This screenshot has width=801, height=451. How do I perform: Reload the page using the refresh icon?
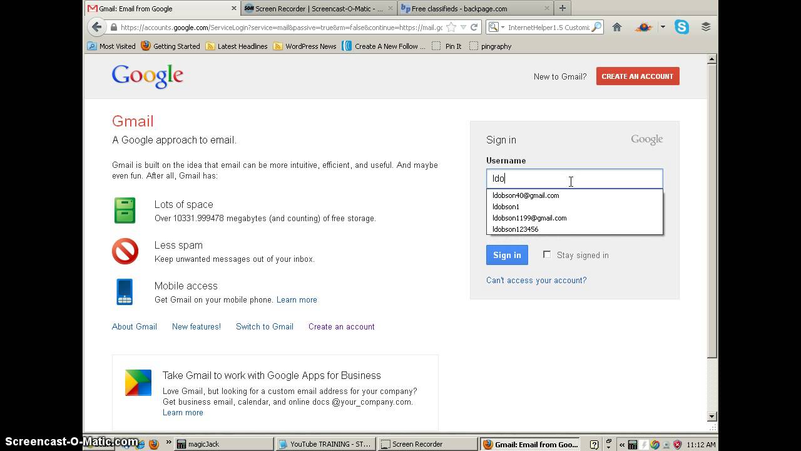[x=474, y=27]
